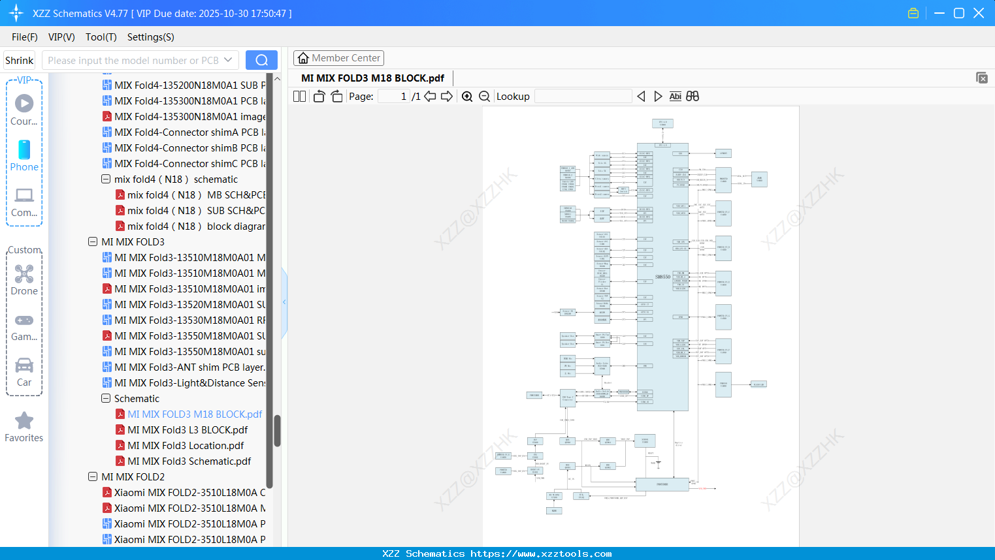The image size is (995, 560).
Task: Click the Shrink button
Action: pyautogui.click(x=19, y=60)
